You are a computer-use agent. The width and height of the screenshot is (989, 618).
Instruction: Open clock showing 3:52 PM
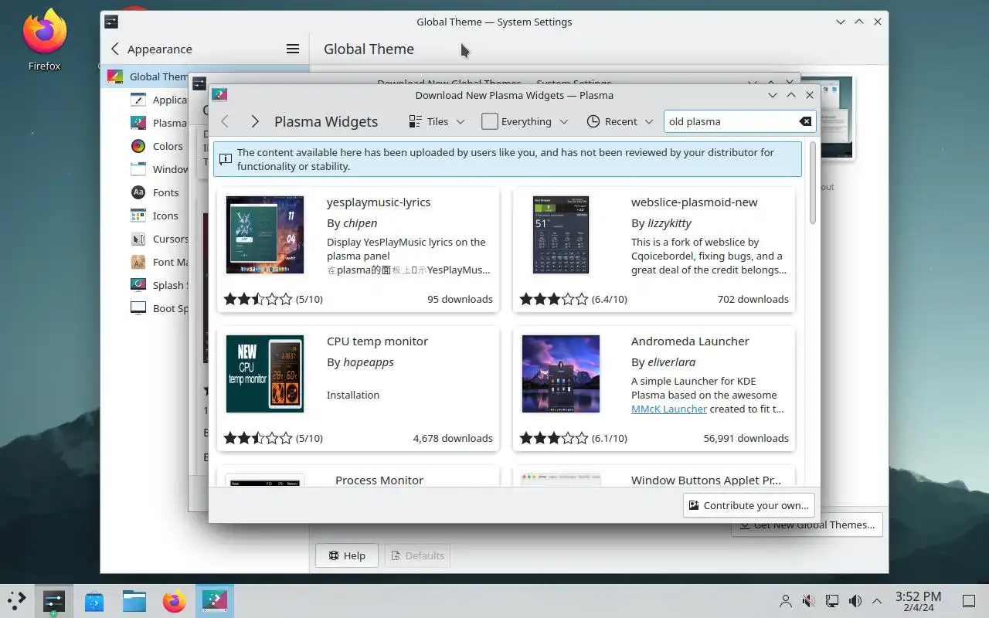coord(918,600)
